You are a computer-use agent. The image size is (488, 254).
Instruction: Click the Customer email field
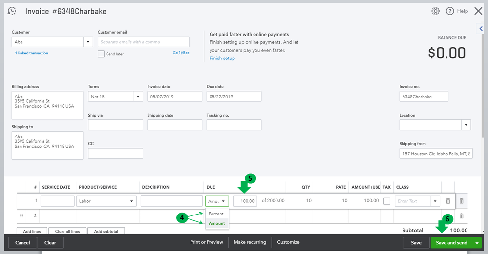point(144,42)
